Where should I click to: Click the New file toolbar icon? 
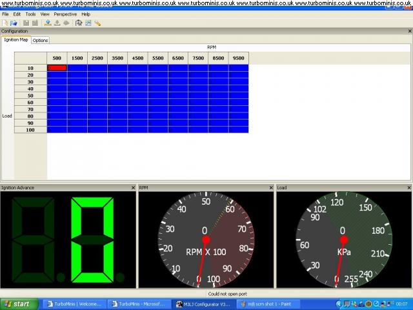point(5,23)
